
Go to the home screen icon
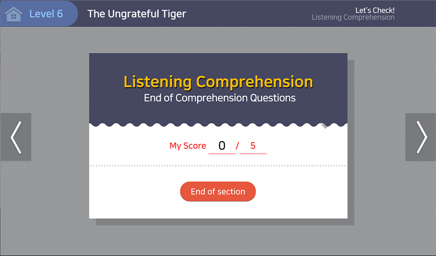(x=14, y=14)
